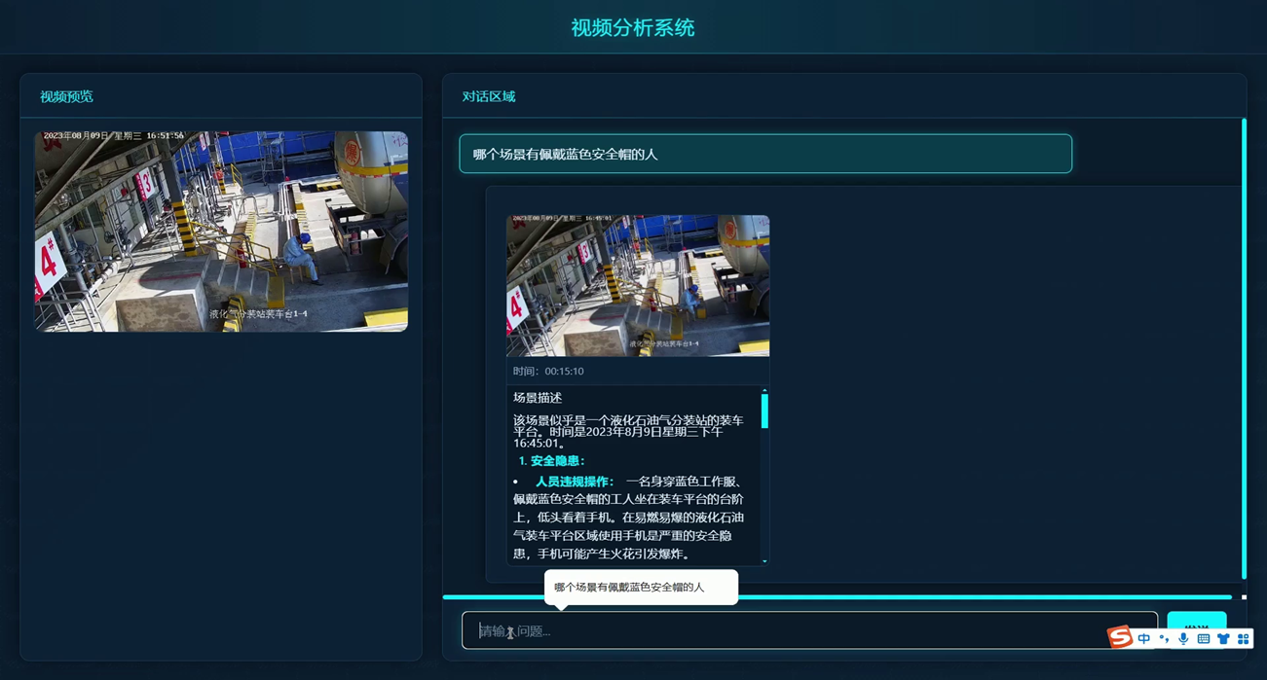The height and width of the screenshot is (680, 1267).
Task: Click the horizontal cyan scrollbar above input
Action: coord(837,596)
